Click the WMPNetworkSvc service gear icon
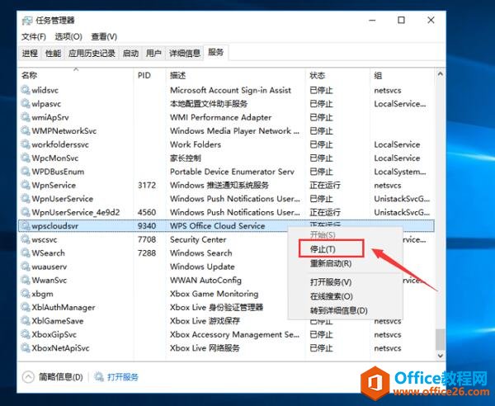Viewport: 495px width, 406px height. [x=26, y=130]
